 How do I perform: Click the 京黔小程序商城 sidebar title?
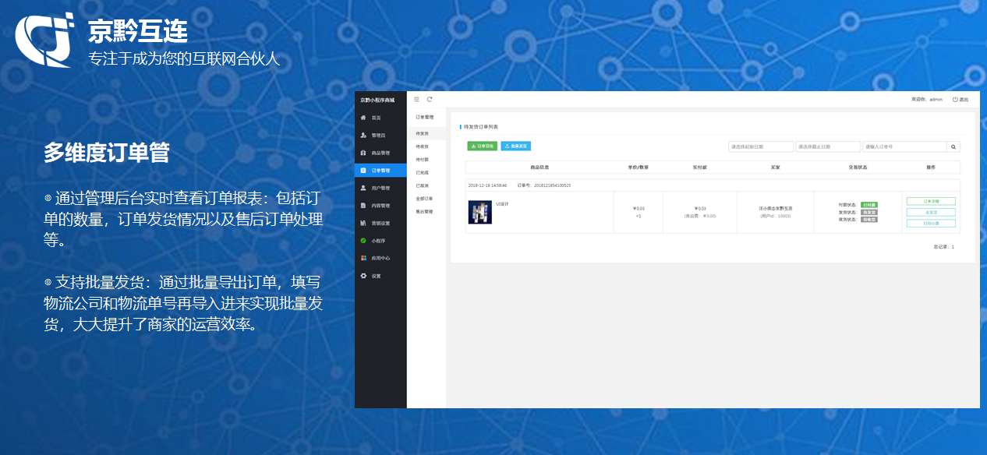[377, 100]
